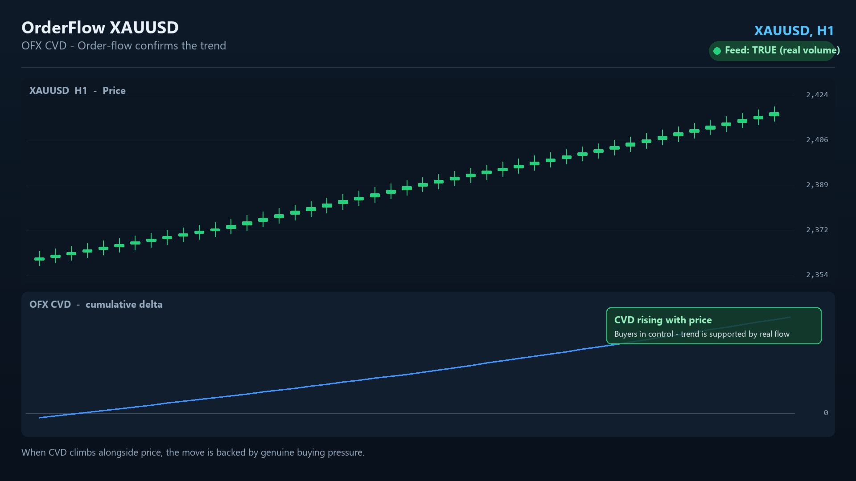Viewport: 856px width, 481px height.
Task: Click the XAUUSD H1 - Price panel label
Action: click(x=78, y=90)
